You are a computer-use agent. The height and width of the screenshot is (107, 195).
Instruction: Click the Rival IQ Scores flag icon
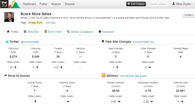click(6, 75)
